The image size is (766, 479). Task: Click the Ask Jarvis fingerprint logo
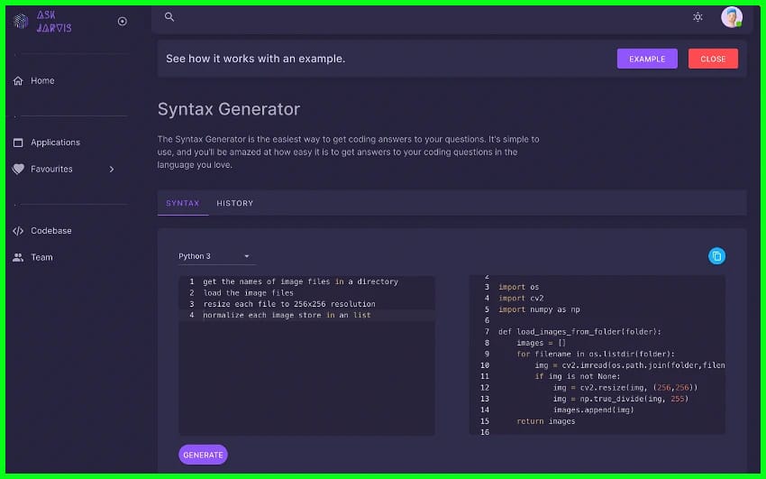(22, 22)
